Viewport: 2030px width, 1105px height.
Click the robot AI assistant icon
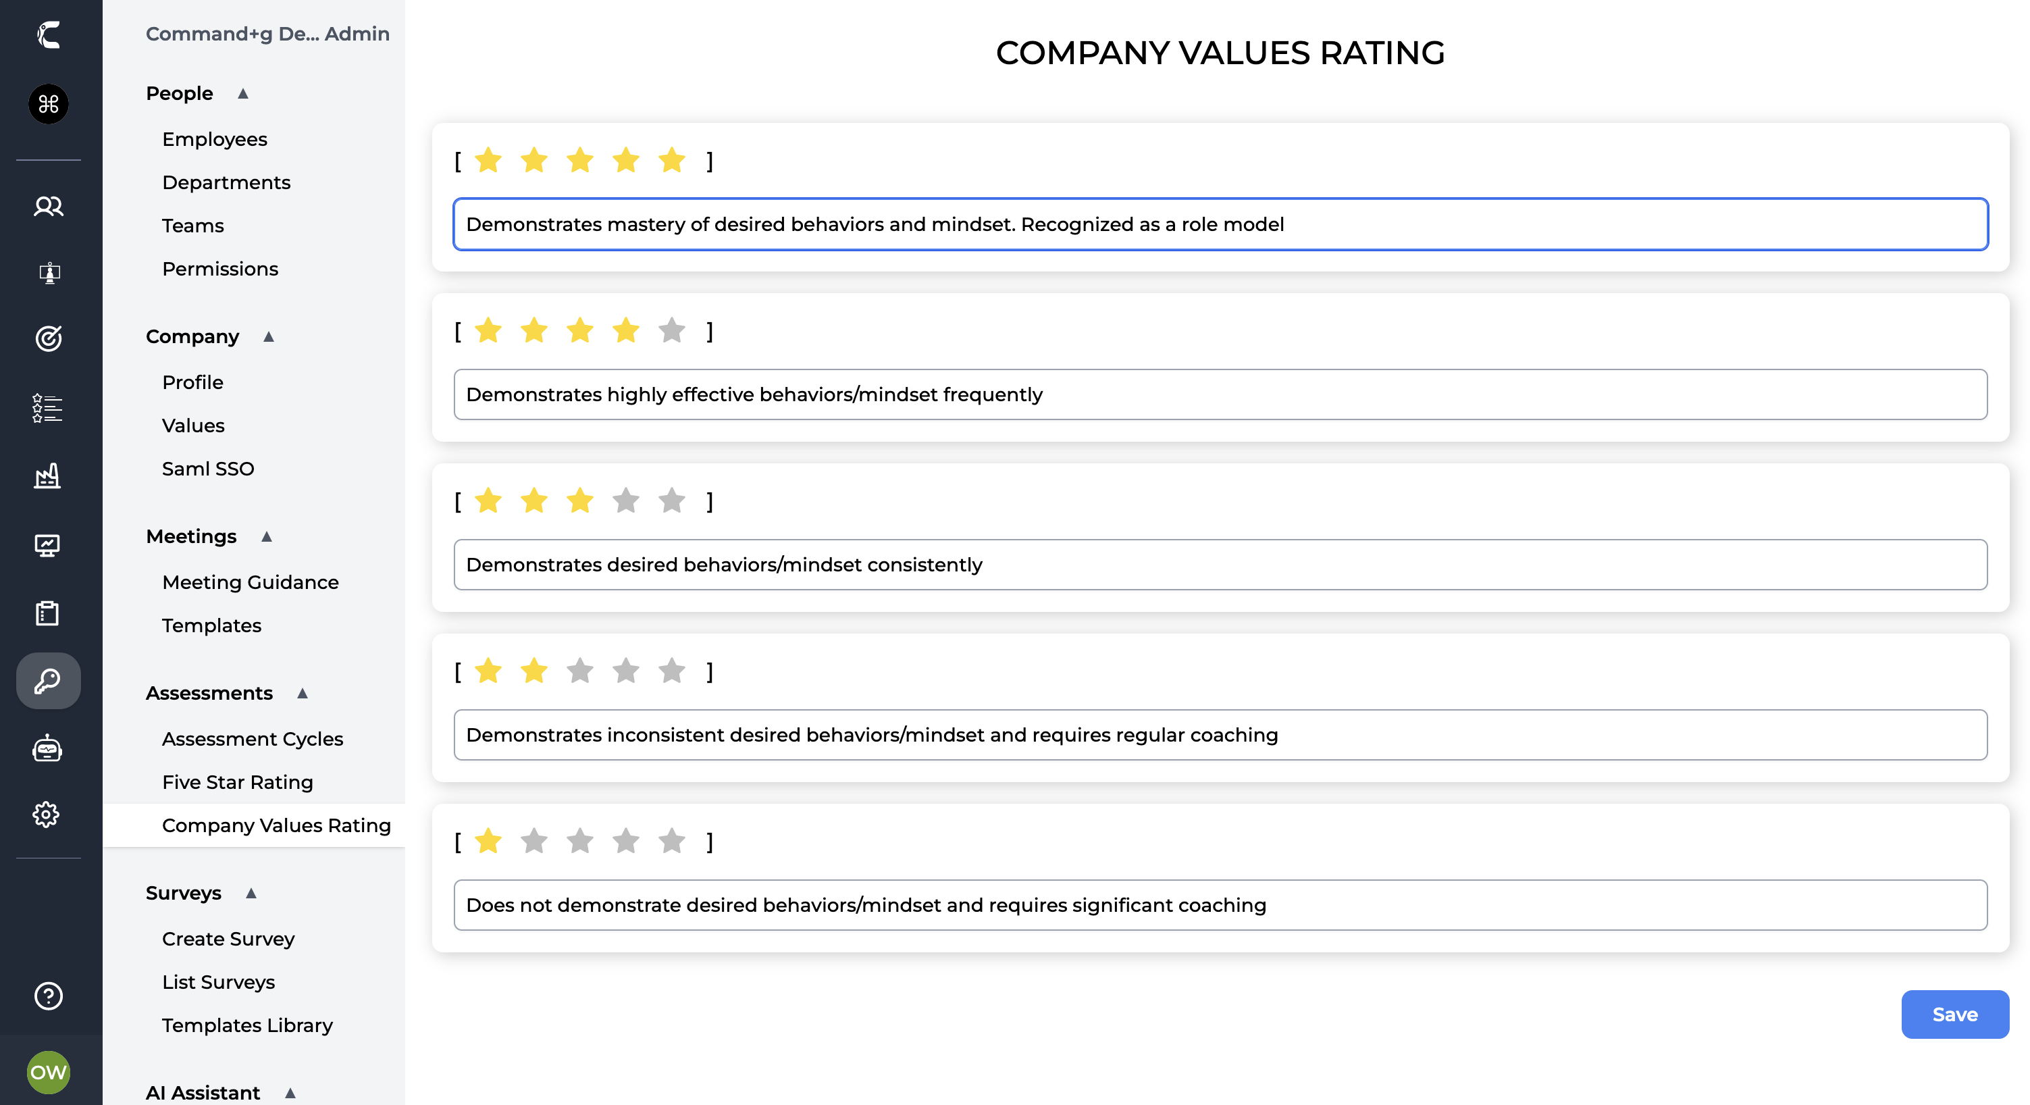48,748
